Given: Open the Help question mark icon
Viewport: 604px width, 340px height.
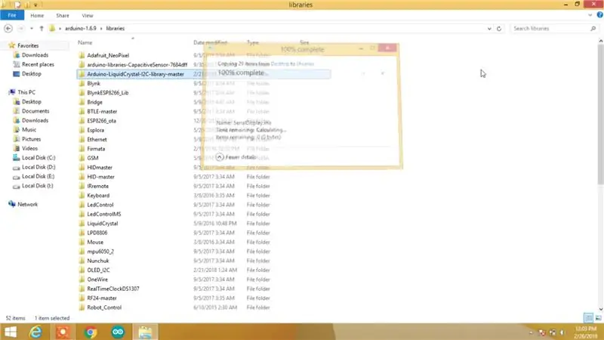Looking at the screenshot, I should (x=599, y=15).
